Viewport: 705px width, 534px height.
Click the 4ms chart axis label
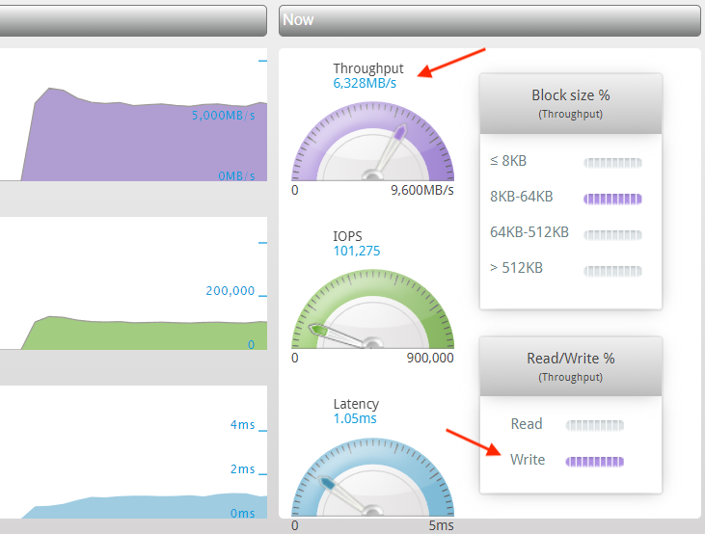point(242,425)
